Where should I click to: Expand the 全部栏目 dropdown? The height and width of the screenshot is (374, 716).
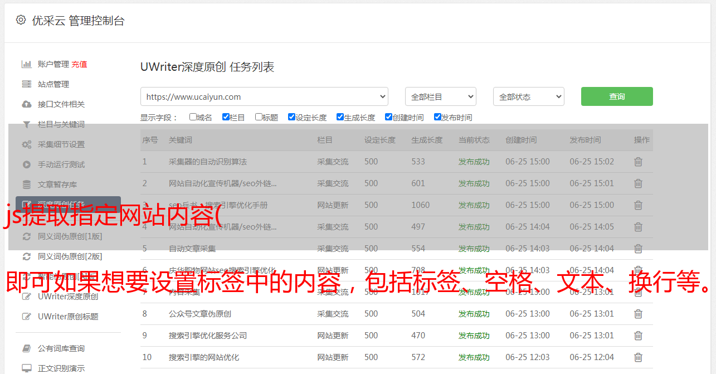pyautogui.click(x=440, y=96)
